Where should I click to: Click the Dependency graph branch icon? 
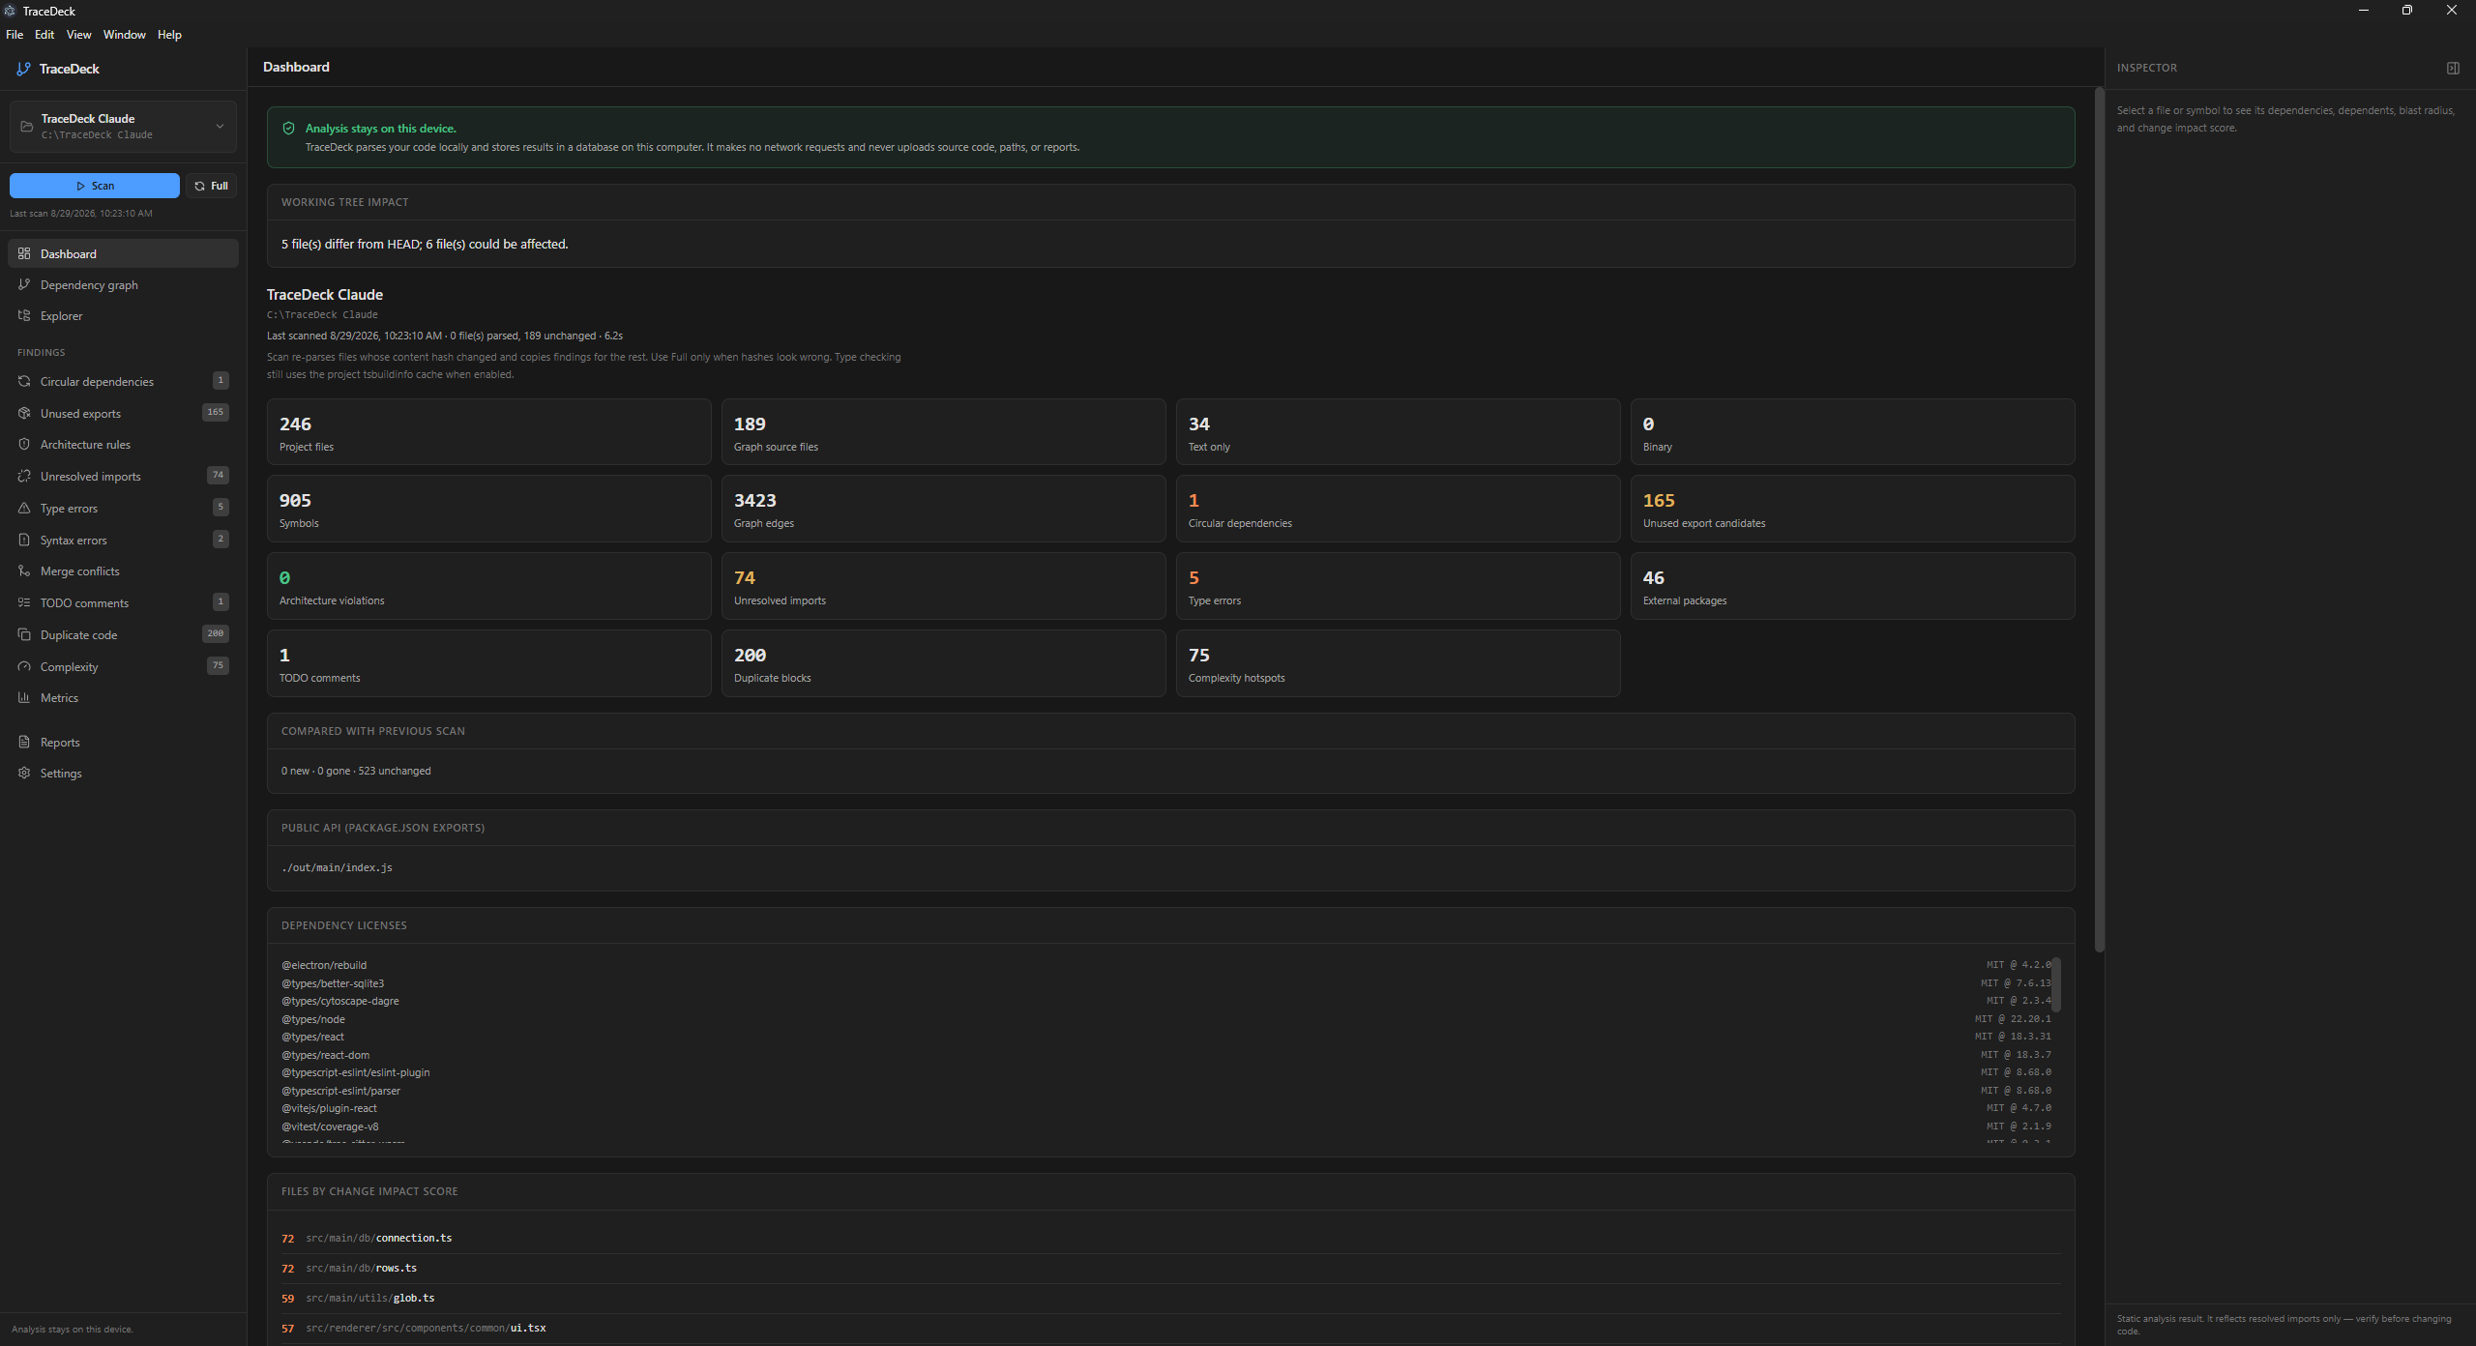24,284
